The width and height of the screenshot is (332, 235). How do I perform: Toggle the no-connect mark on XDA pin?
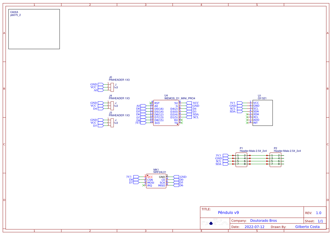tap(247, 114)
